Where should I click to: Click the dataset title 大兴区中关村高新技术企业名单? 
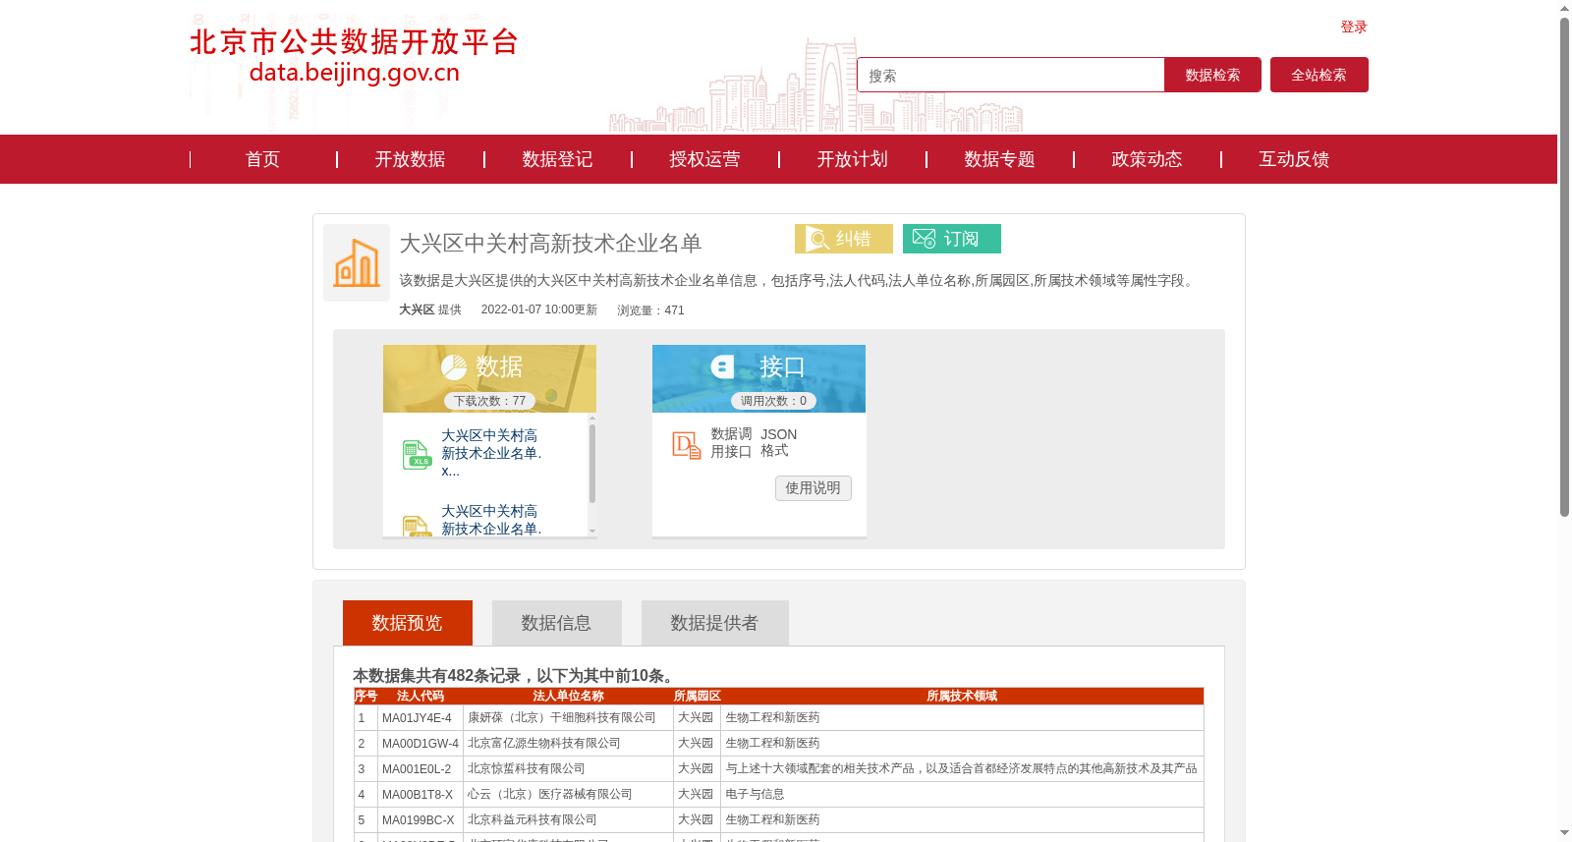pos(550,244)
